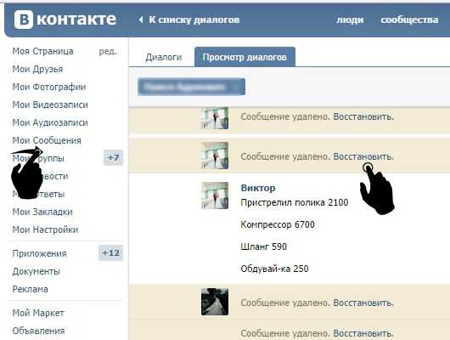Viewport: 450px width, 340px height.
Task: Open Мои Аудиозаписи
Action: 50,122
